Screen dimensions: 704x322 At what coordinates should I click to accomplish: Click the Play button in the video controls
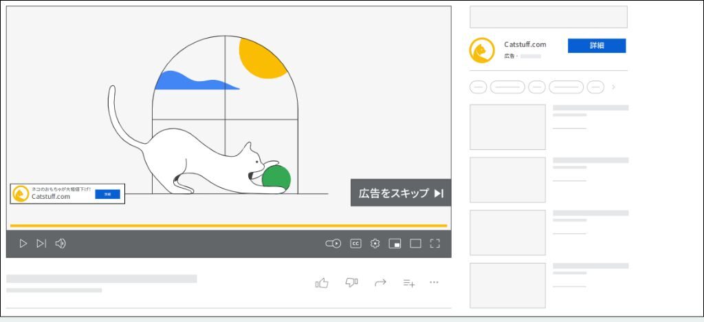(x=23, y=244)
